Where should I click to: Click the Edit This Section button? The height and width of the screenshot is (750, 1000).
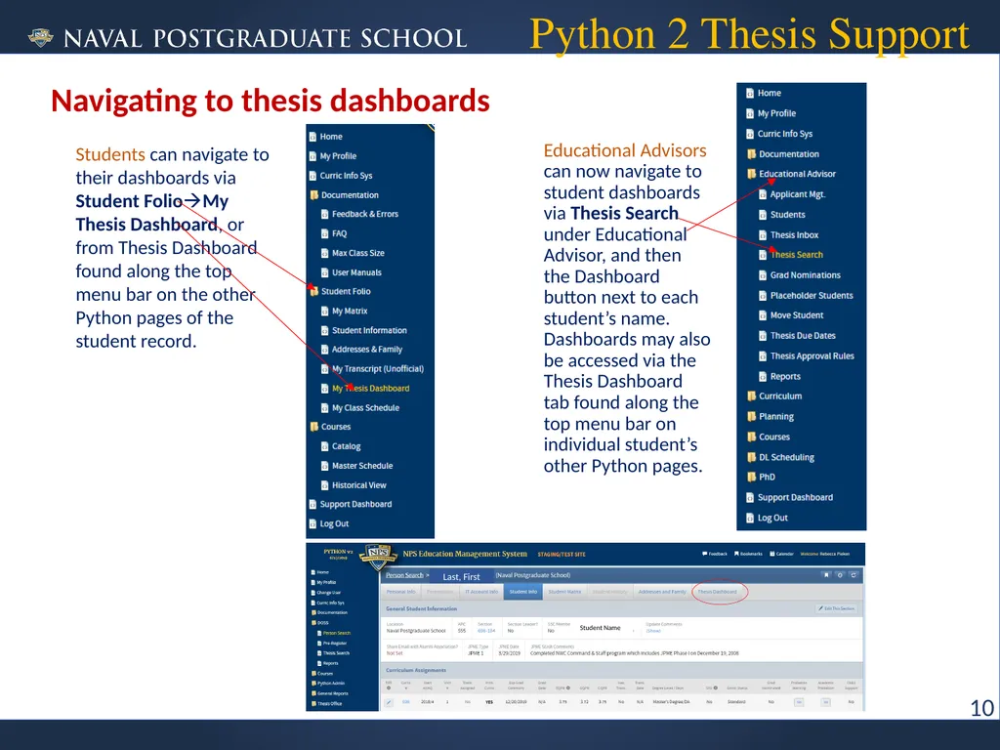point(836,609)
